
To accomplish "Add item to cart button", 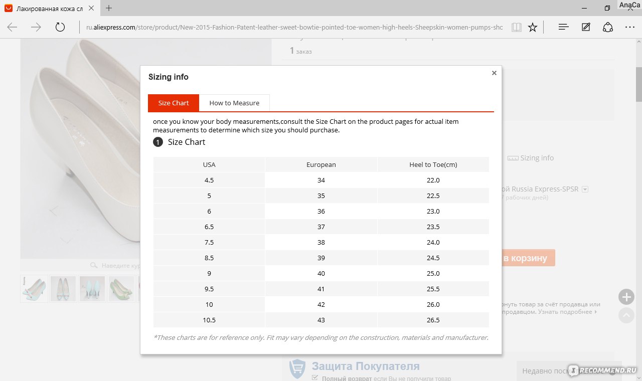I will pyautogui.click(x=527, y=258).
